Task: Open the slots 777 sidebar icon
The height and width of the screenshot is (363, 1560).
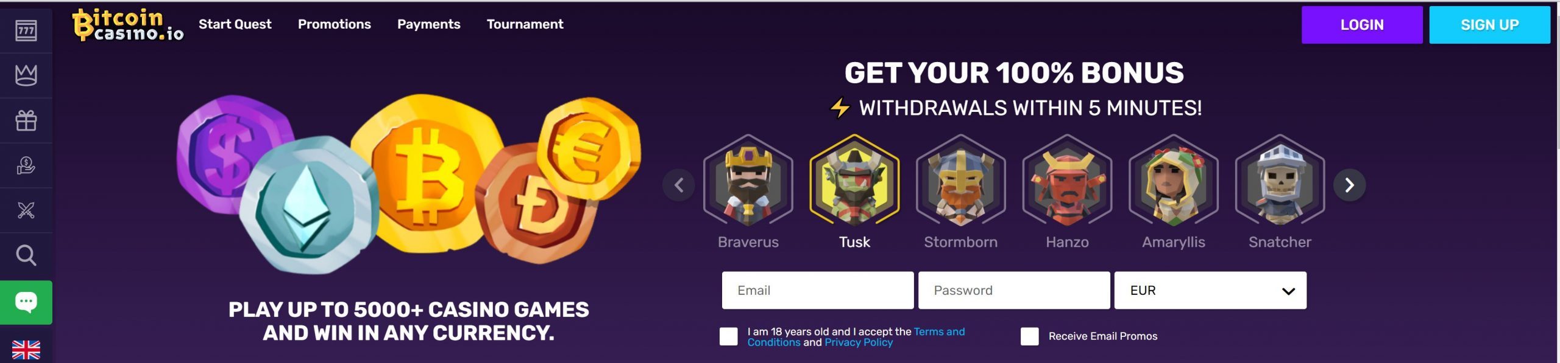Action: [26, 30]
